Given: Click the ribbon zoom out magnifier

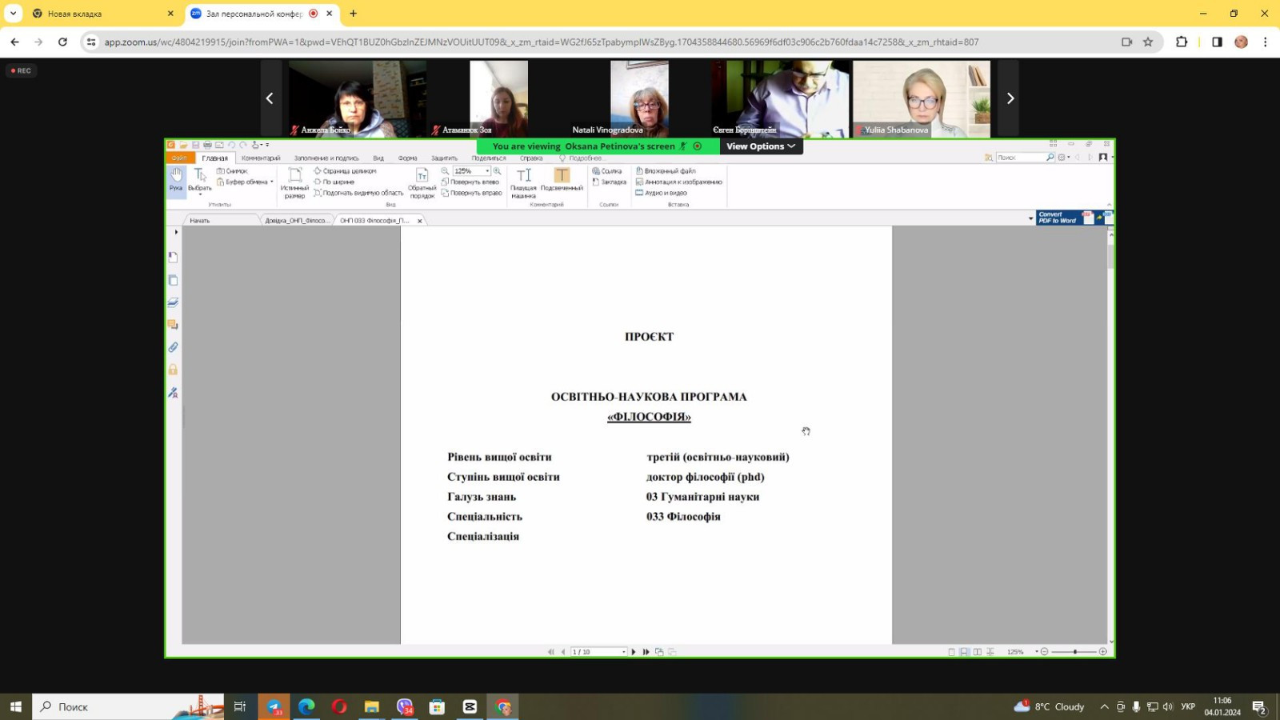Looking at the screenshot, I should [445, 171].
